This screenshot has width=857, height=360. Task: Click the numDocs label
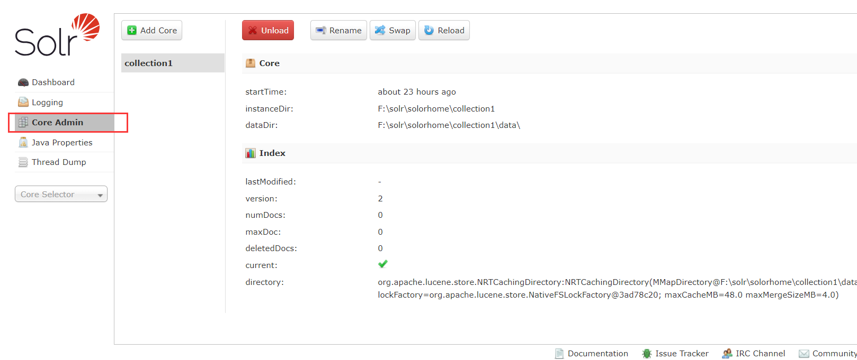pos(265,215)
